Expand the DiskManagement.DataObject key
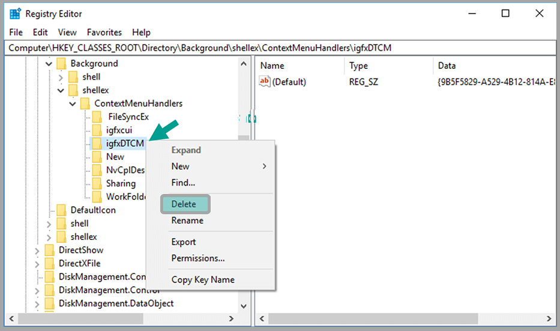Image resolution: width=560 pixels, height=331 pixels. pyautogui.click(x=37, y=304)
